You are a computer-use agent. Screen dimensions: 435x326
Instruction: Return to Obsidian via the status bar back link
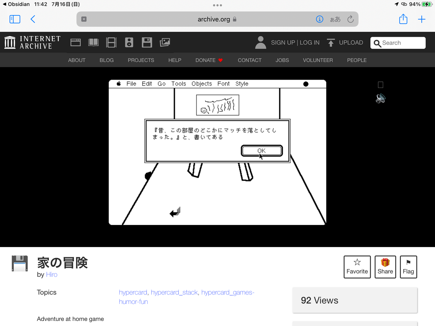[x=16, y=4]
